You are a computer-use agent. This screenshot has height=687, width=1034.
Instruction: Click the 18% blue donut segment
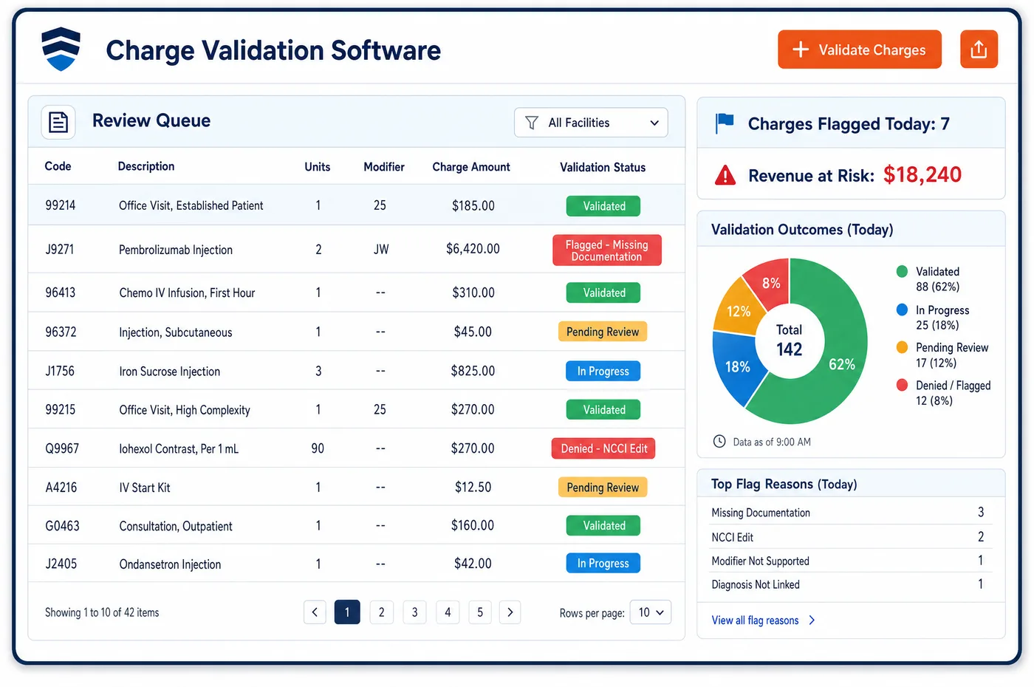click(x=737, y=367)
